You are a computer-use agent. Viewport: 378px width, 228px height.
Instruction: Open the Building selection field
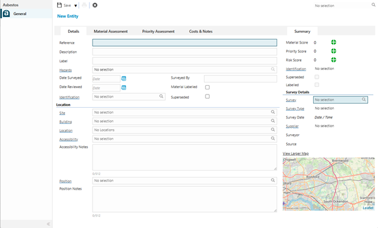185,121
